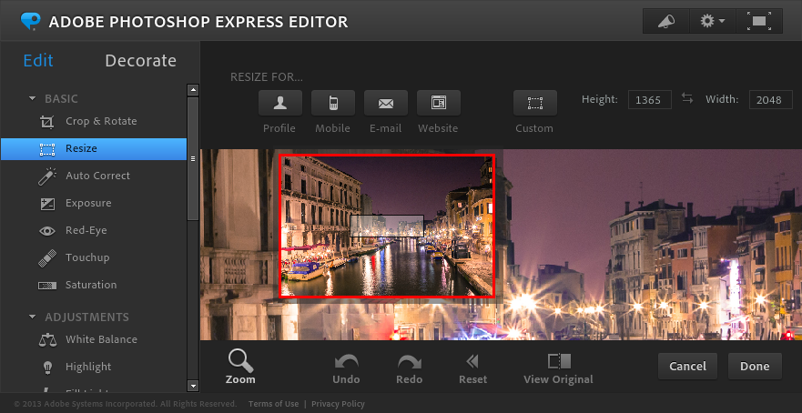802x413 pixels.
Task: Pick the Website resize preset icon
Action: [x=439, y=103]
